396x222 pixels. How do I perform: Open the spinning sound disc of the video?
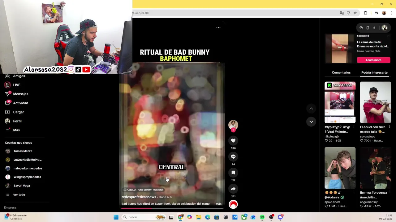click(233, 204)
